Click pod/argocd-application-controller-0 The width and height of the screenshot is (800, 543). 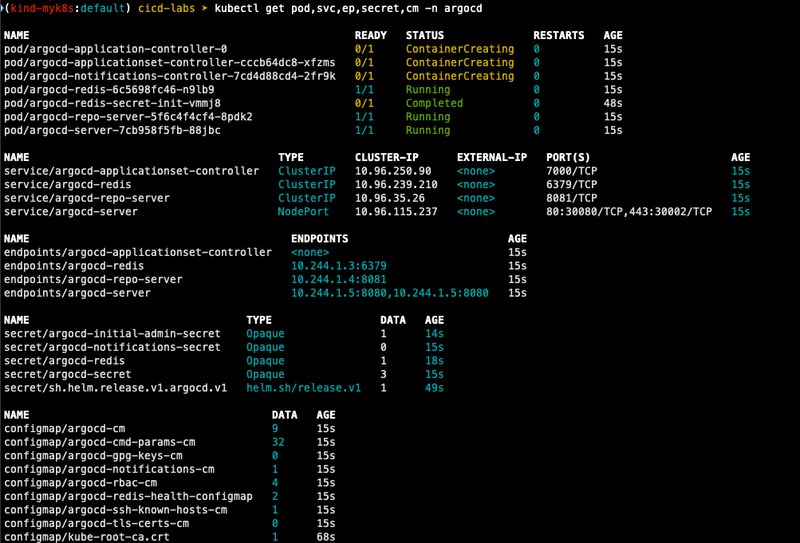point(116,49)
